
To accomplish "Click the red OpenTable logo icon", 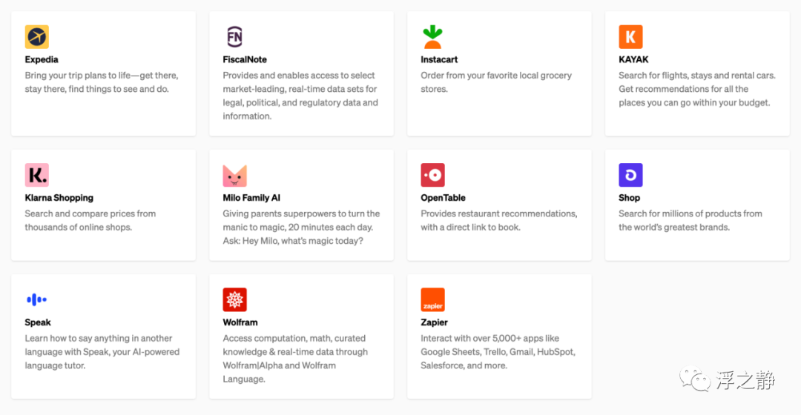I will [x=432, y=175].
